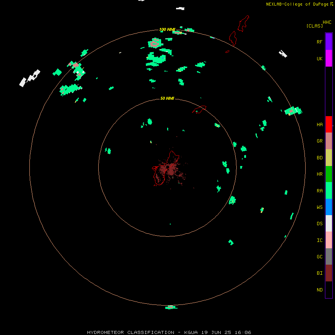The width and height of the screenshot is (335, 335).
Task: Click the WS legend label
Action: 319,207
